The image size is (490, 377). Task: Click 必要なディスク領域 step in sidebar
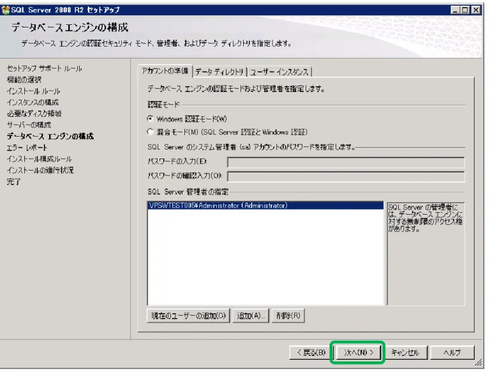[34, 114]
